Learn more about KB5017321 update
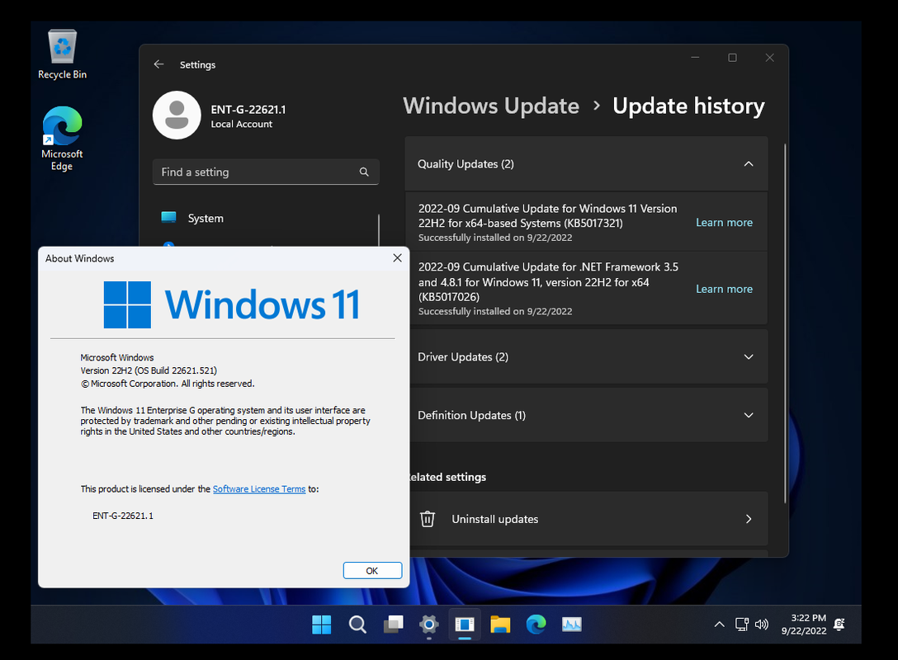898x660 pixels. click(724, 222)
